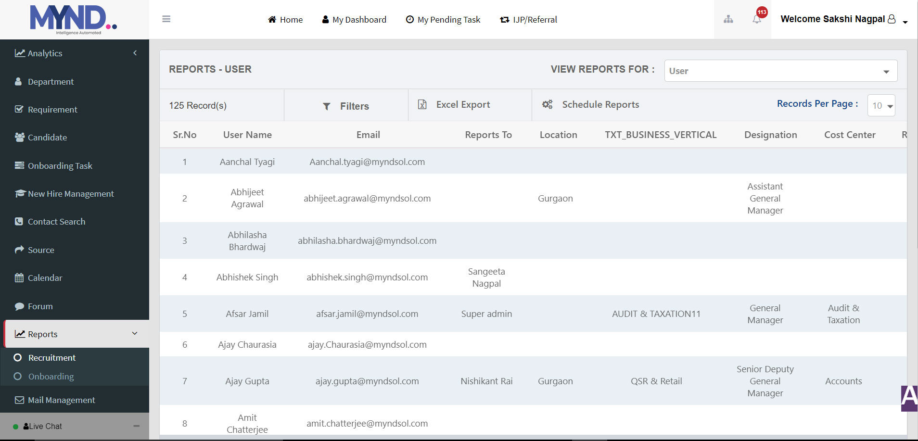The image size is (918, 441).
Task: Click the Source share arrow icon
Action: point(19,250)
